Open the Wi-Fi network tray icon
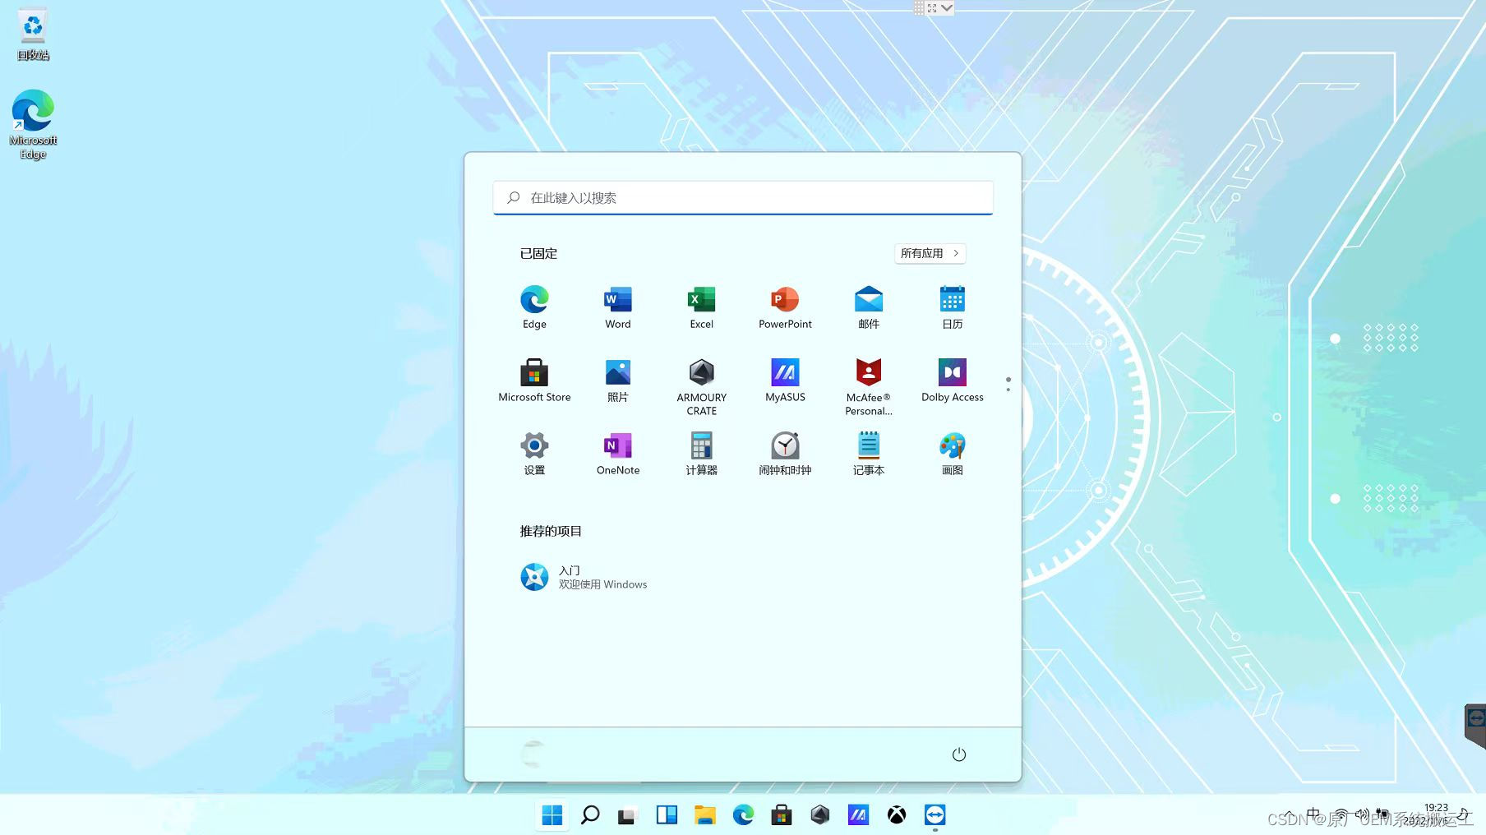 (1341, 814)
